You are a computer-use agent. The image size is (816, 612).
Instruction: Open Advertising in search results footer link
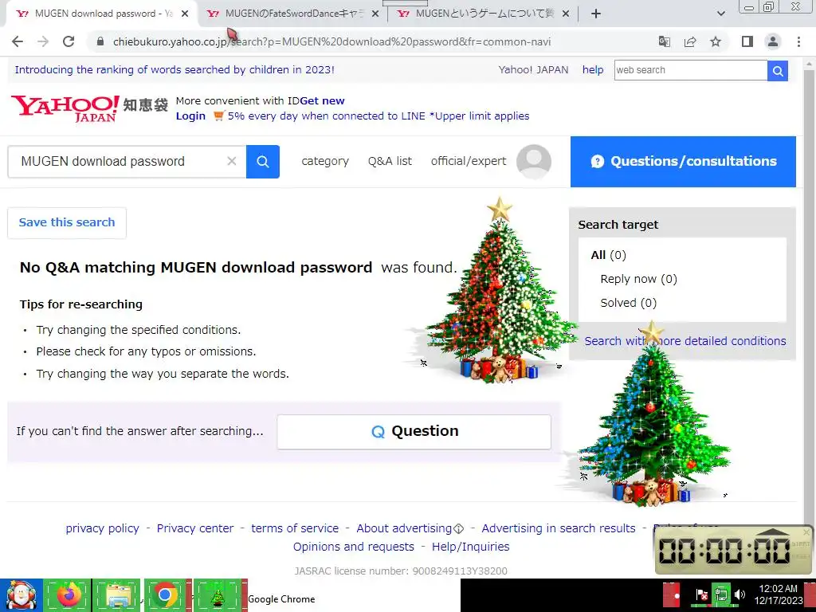[x=559, y=528]
